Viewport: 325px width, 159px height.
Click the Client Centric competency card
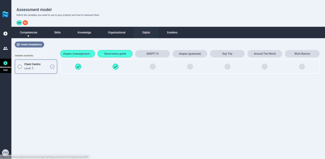tap(36, 66)
